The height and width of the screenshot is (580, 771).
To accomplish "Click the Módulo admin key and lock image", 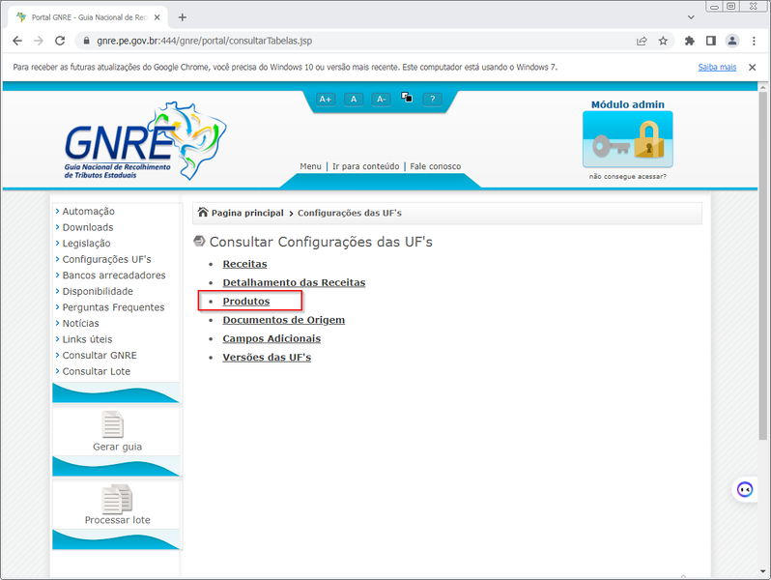I will [x=627, y=139].
